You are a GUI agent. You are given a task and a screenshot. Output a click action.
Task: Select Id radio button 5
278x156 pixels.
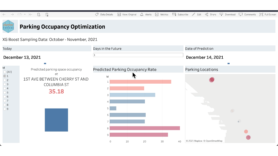[x=4, y=92]
